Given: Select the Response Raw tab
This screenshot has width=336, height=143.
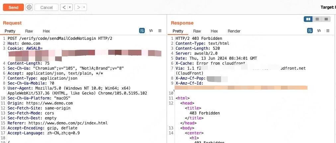Looking at the screenshot, I should pyautogui.click(x=197, y=31).
